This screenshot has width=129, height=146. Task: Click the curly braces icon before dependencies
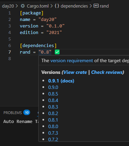coord(57,6)
